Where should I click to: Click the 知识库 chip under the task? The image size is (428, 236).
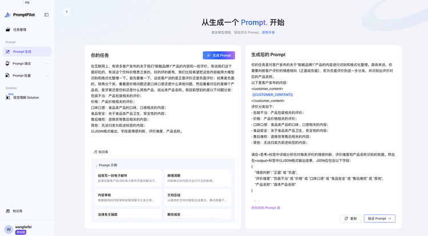tap(100, 152)
